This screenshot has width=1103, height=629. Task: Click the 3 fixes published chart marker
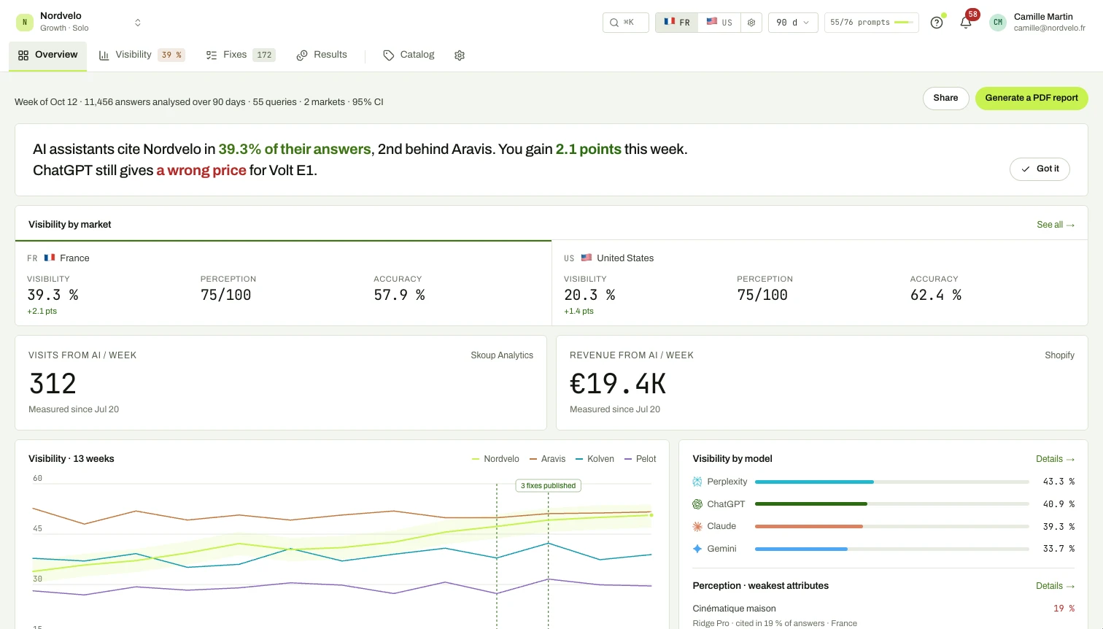[549, 486]
